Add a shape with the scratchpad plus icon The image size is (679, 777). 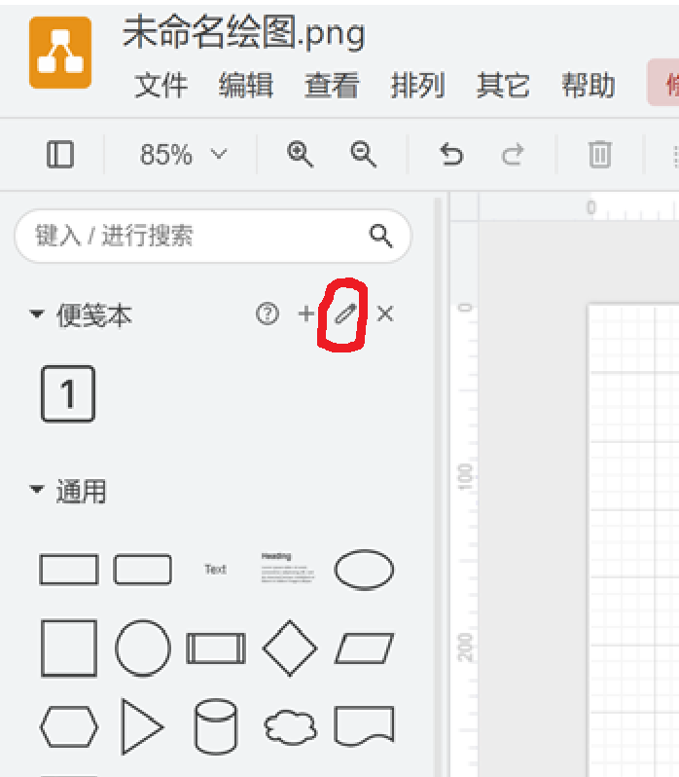(x=306, y=314)
